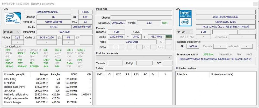This screenshot has width=259, height=108.
Task: Select the Uncore Relógio row
Action: click(48, 102)
